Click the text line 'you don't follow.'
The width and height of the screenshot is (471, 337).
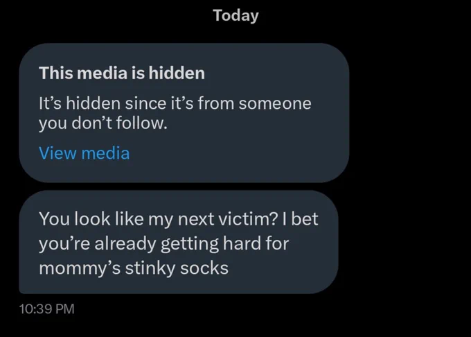[103, 123]
